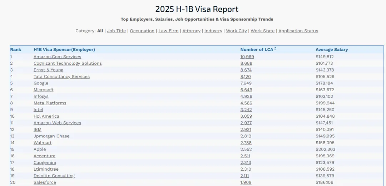Open the 2,812 LCA count link
The height and width of the screenshot is (186, 386).
(246, 136)
